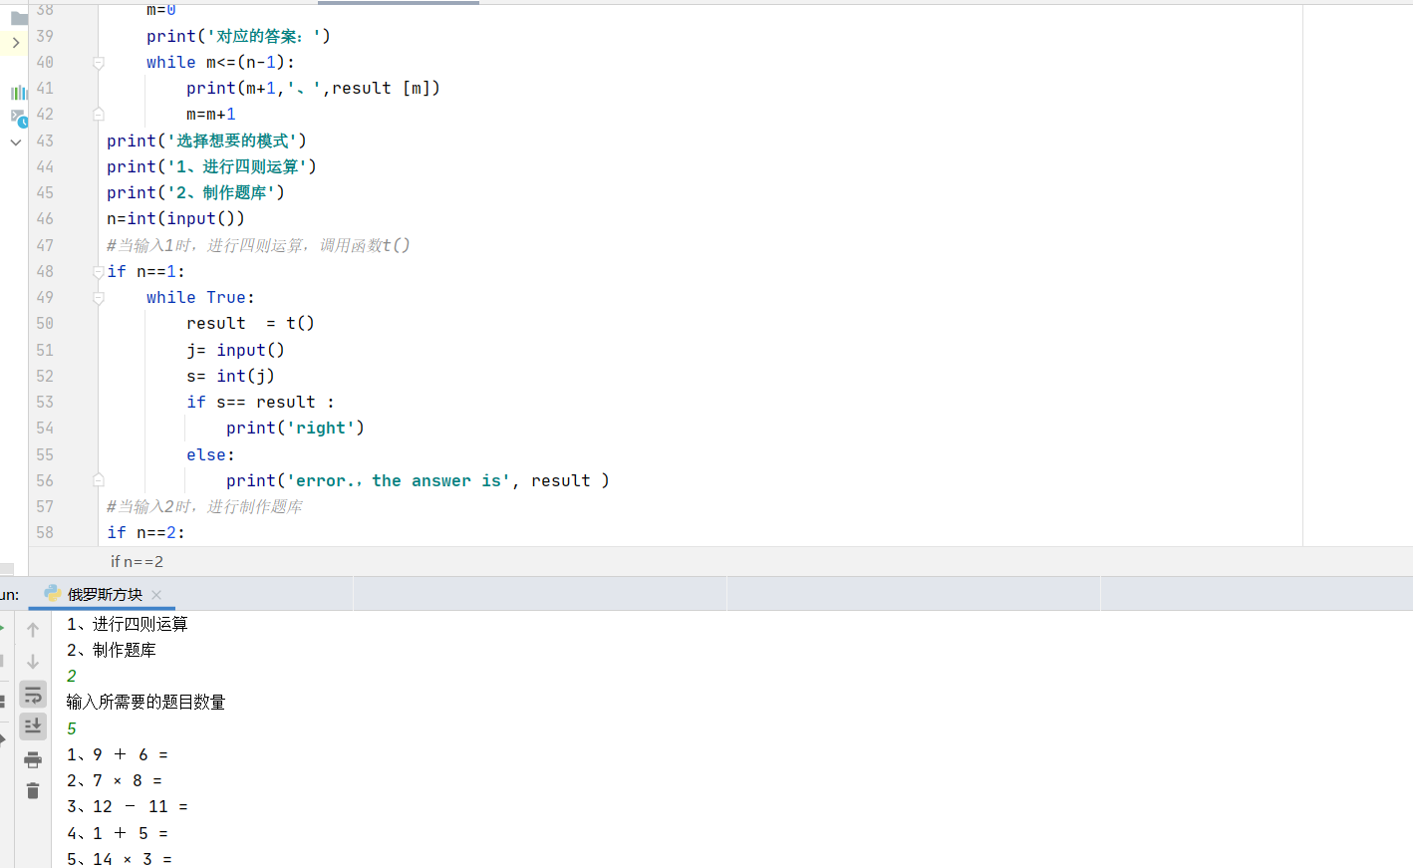Click the Up the Stack Trace arrow

33,630
